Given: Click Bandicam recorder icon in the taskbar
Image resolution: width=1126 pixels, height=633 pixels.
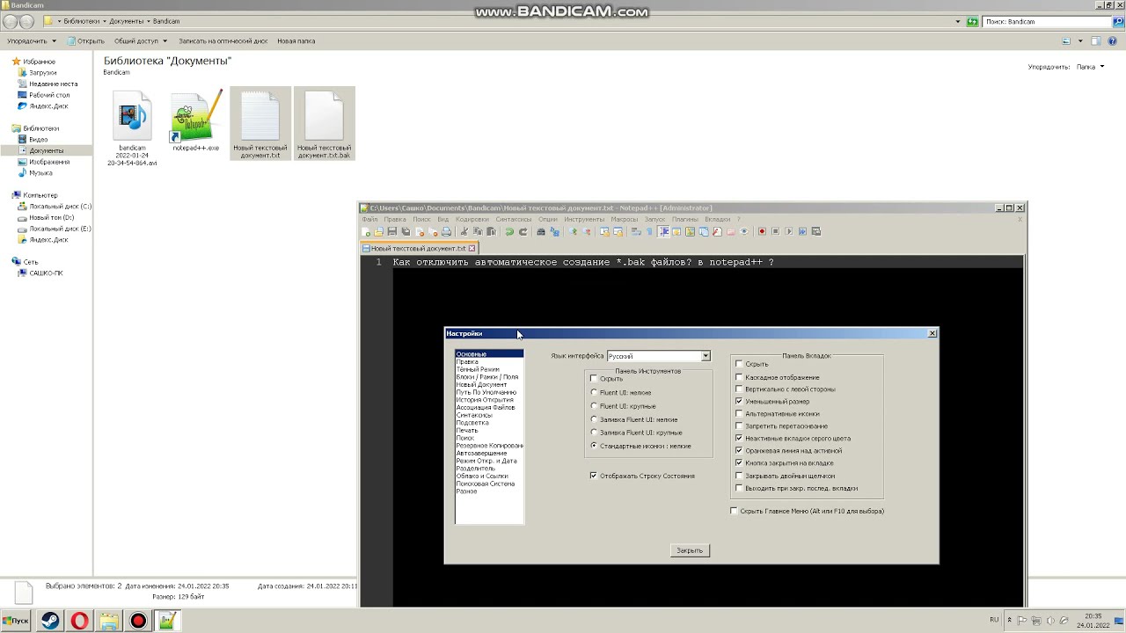Looking at the screenshot, I should (x=138, y=621).
